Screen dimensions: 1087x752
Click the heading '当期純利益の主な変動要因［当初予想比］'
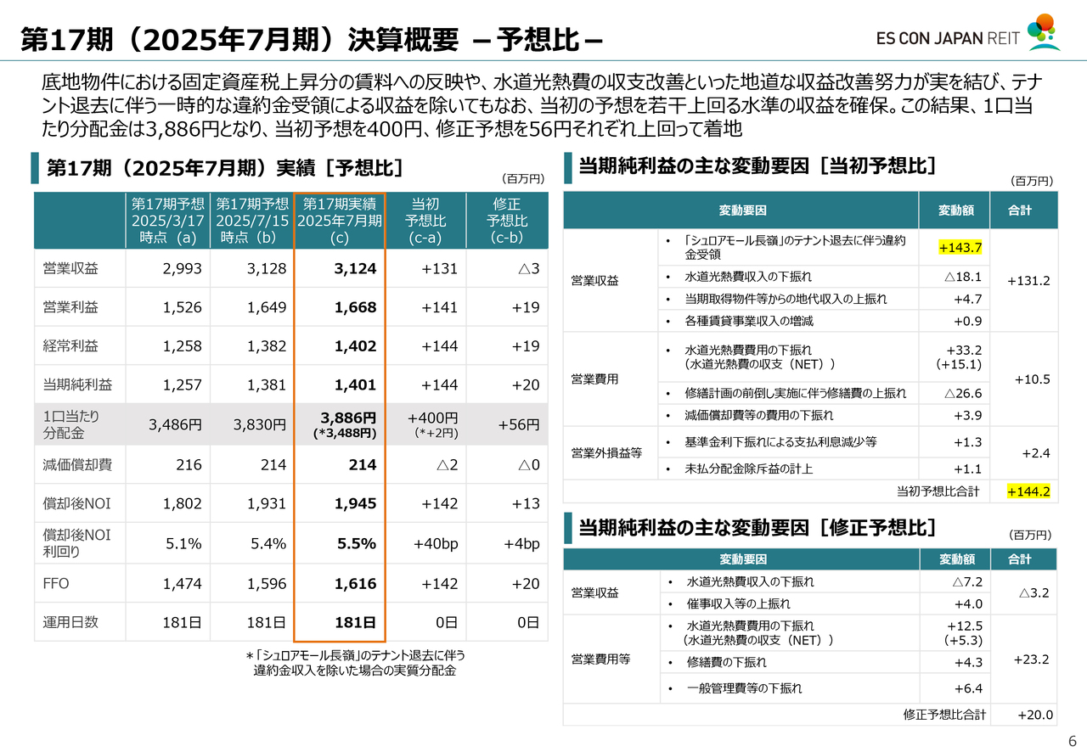[x=757, y=166]
